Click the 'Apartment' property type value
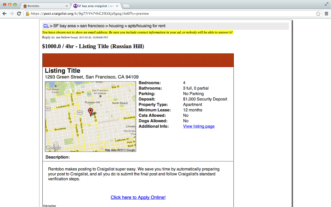This screenshot has width=331, height=207. tap(193, 105)
